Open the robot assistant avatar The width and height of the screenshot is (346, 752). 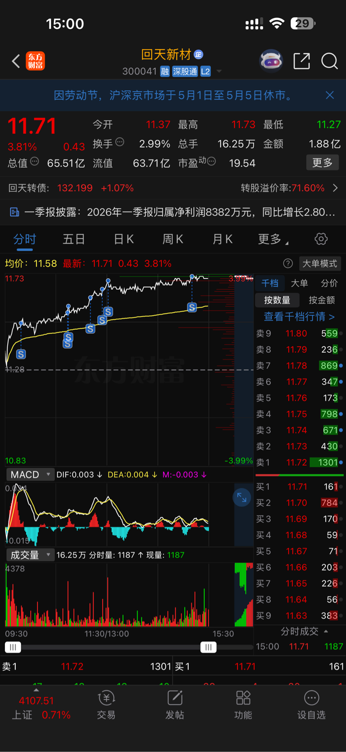click(x=271, y=61)
